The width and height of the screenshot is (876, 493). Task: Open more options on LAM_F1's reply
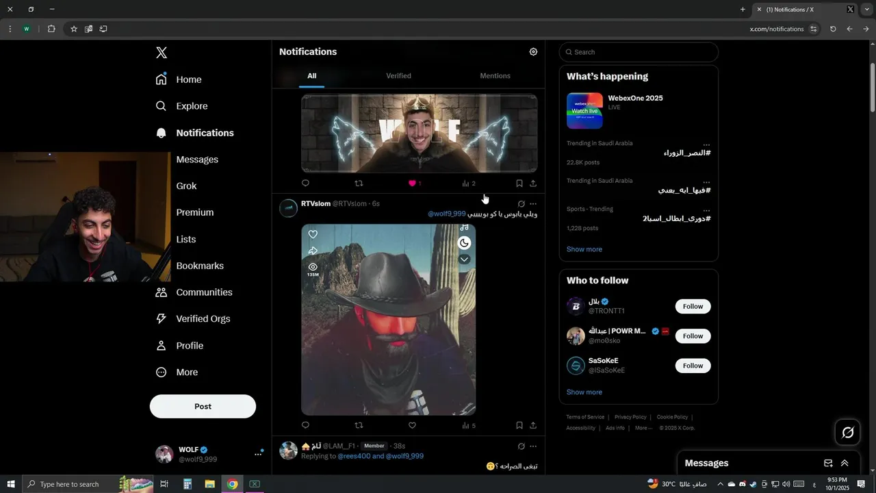point(533,446)
